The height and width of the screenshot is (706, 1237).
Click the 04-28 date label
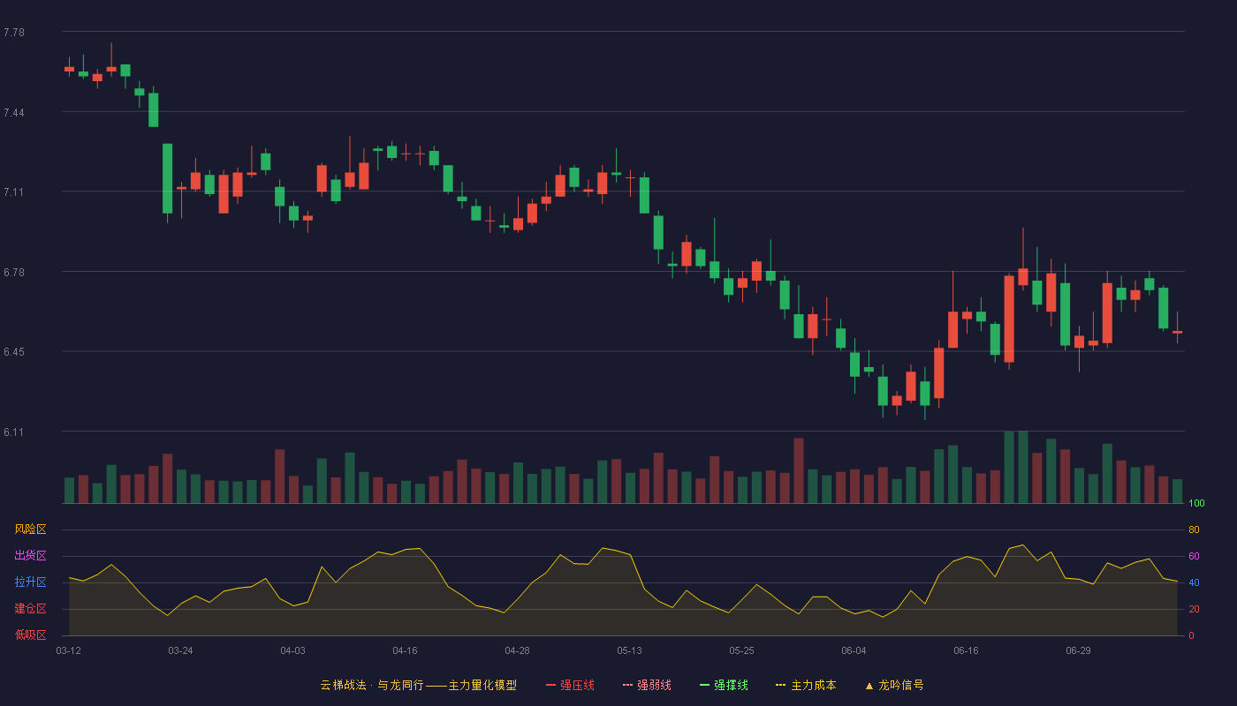click(517, 650)
